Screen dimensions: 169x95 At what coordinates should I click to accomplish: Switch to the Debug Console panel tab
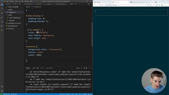[x=49, y=68]
